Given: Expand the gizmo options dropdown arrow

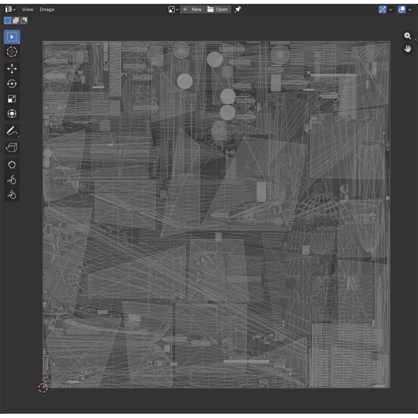Looking at the screenshot, I should pos(391,9).
